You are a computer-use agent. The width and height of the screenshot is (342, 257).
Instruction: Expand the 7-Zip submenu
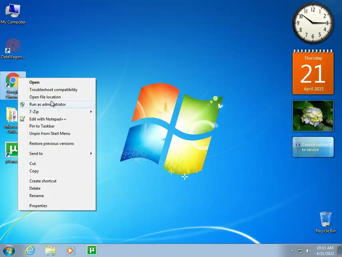pos(57,112)
